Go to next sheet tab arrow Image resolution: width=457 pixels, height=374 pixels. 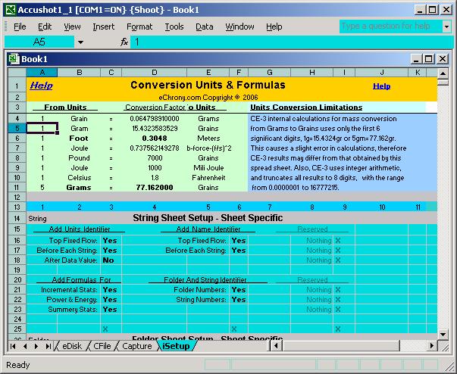[36, 346]
